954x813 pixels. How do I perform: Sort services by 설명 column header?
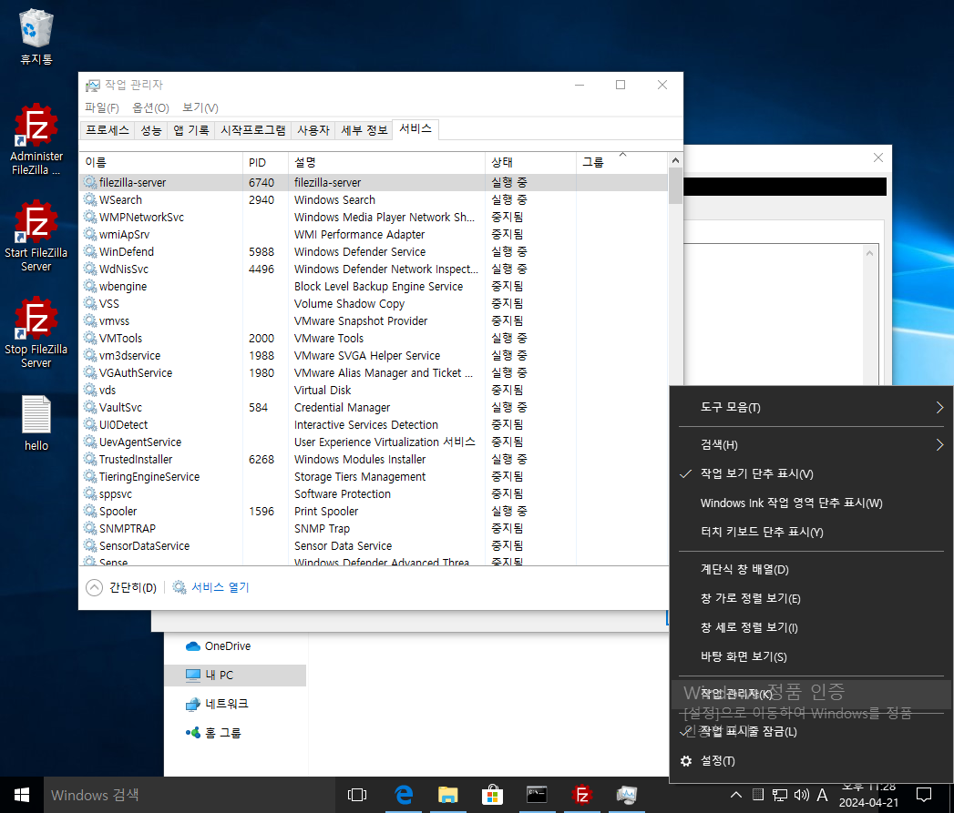point(386,162)
